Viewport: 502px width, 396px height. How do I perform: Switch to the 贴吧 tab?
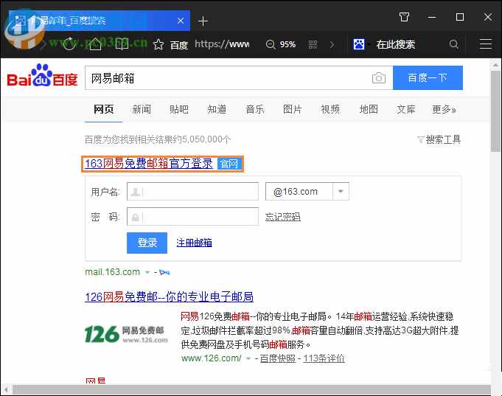(x=179, y=110)
